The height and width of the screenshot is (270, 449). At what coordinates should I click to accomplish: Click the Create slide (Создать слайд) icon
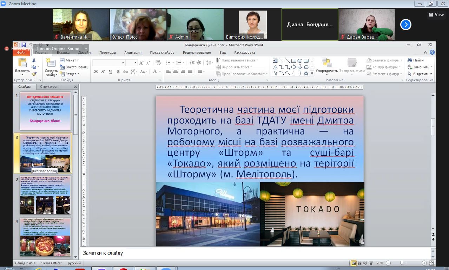pyautogui.click(x=51, y=63)
